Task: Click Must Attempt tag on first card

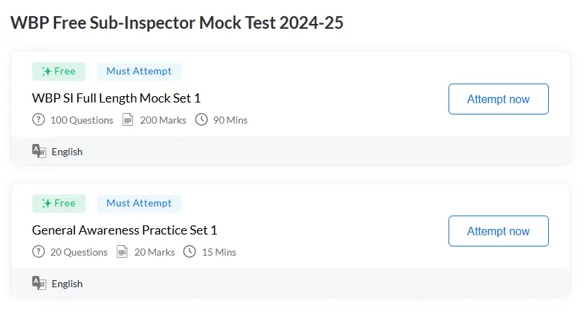Action: 139,71
